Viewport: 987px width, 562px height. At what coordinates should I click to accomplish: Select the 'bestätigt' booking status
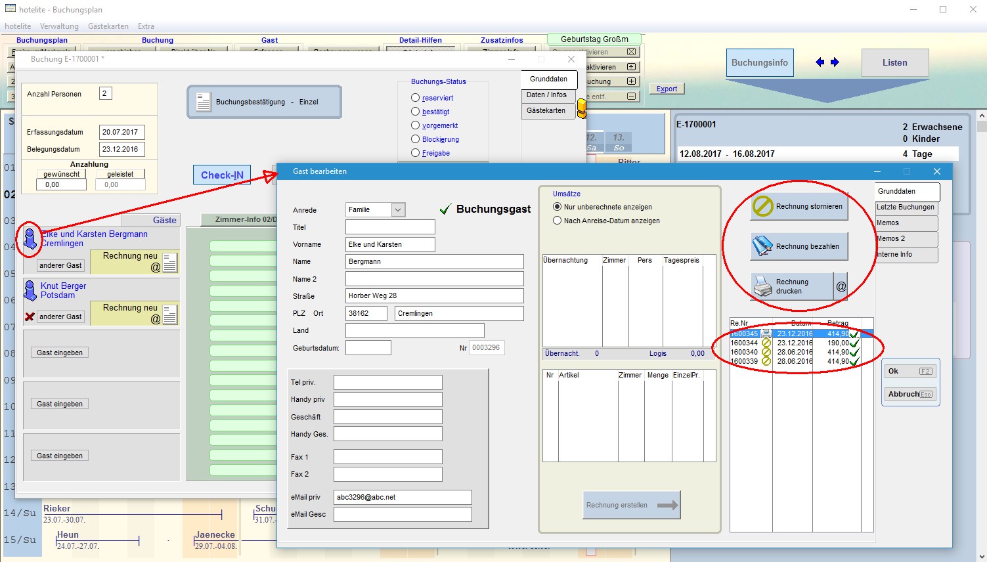[415, 112]
